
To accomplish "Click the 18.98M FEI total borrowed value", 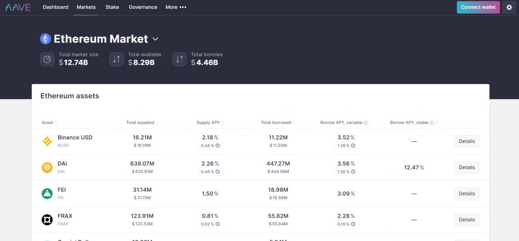I will coord(278,190).
